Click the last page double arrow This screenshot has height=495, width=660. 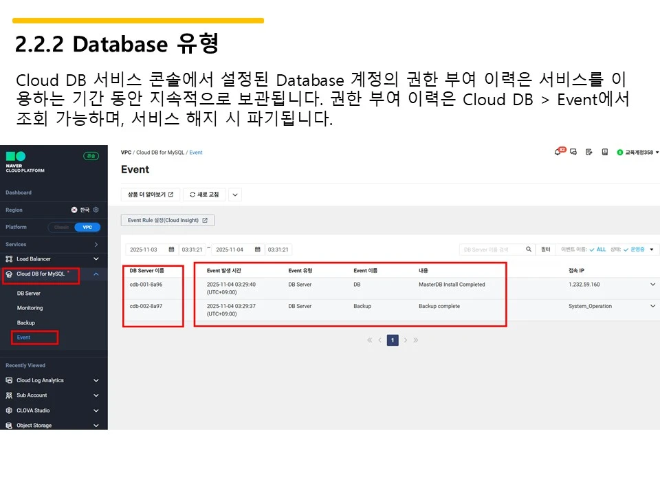click(415, 340)
